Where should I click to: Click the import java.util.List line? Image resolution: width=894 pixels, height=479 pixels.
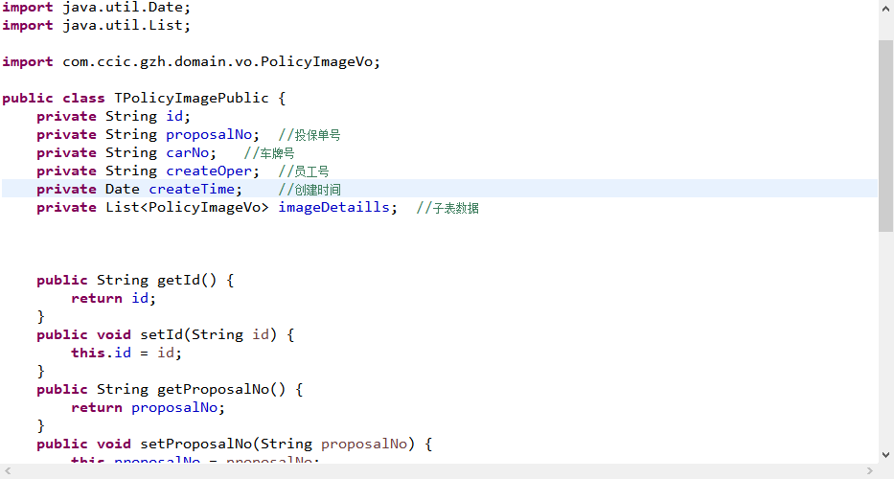(x=97, y=26)
